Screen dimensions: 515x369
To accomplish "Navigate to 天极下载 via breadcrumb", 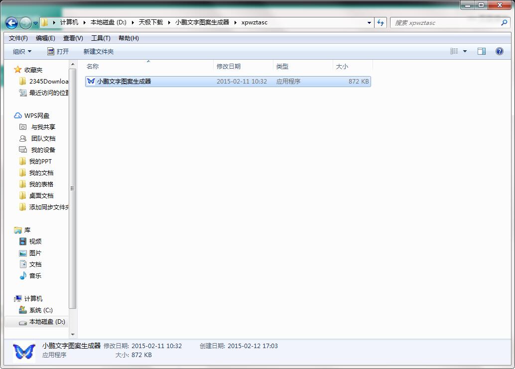I will point(154,22).
